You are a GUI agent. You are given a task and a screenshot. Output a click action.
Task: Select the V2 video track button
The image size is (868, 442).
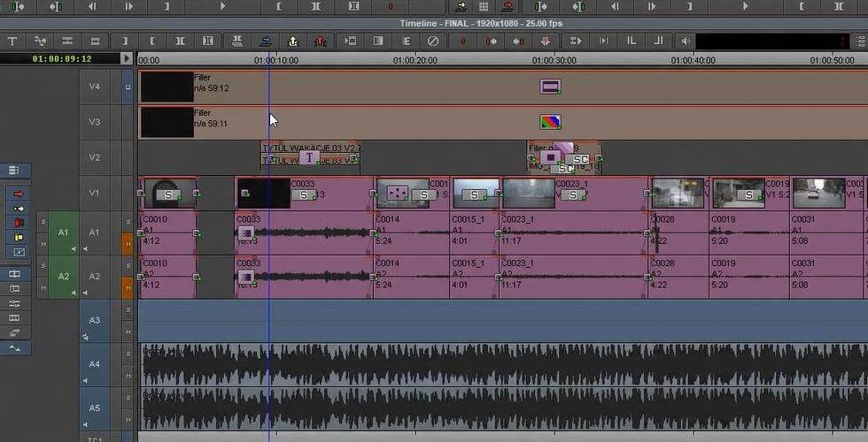click(95, 157)
